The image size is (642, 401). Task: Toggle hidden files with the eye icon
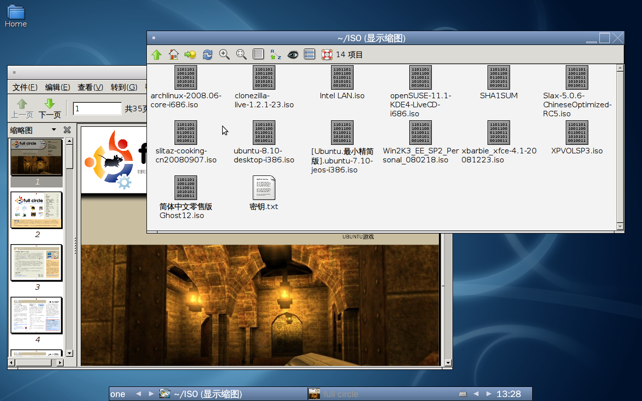(x=292, y=55)
